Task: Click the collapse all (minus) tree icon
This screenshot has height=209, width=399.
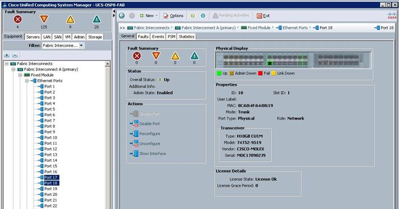Action: click(x=15, y=55)
